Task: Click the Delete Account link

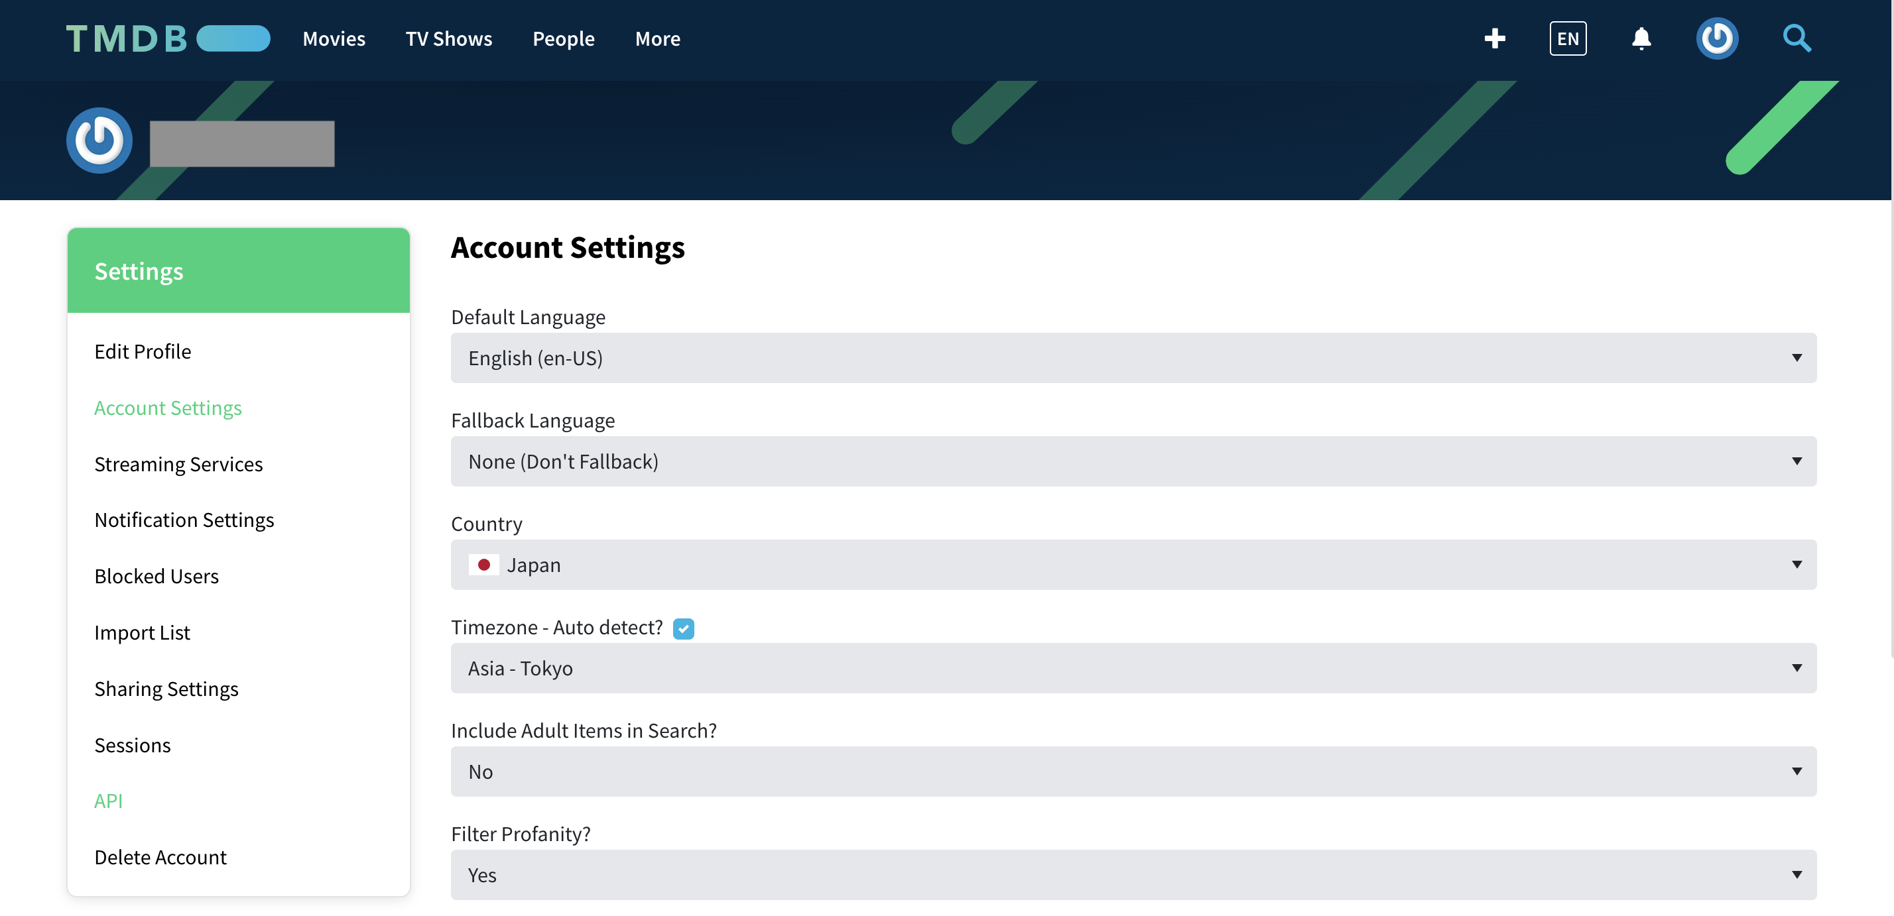Action: tap(160, 857)
